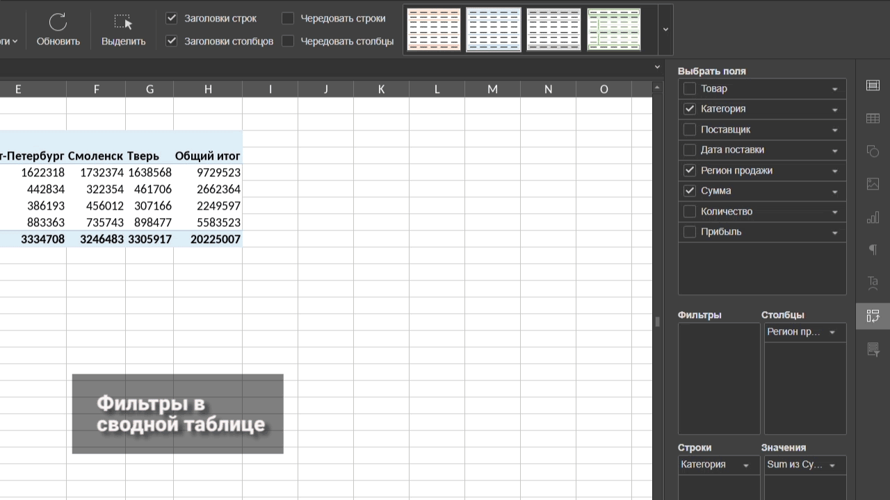
Task: Select column O header
Action: tap(604, 89)
